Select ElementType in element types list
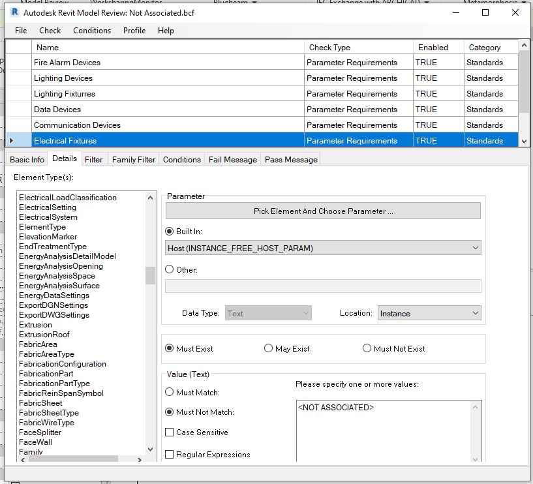Viewport: 533px width, 484px height. point(42,227)
